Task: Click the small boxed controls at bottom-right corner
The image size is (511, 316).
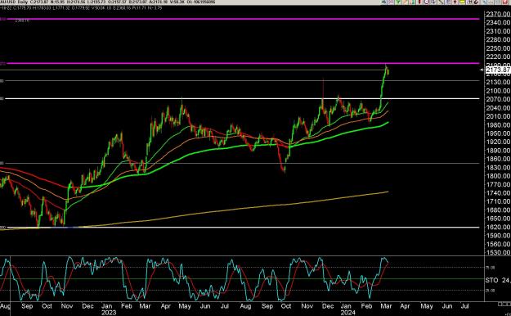Action: (x=504, y=304)
